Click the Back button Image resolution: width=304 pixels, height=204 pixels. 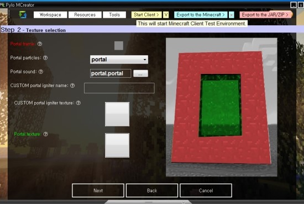point(152,191)
